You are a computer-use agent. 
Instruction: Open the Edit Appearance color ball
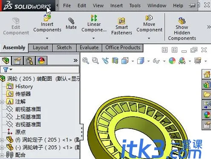[172, 61]
